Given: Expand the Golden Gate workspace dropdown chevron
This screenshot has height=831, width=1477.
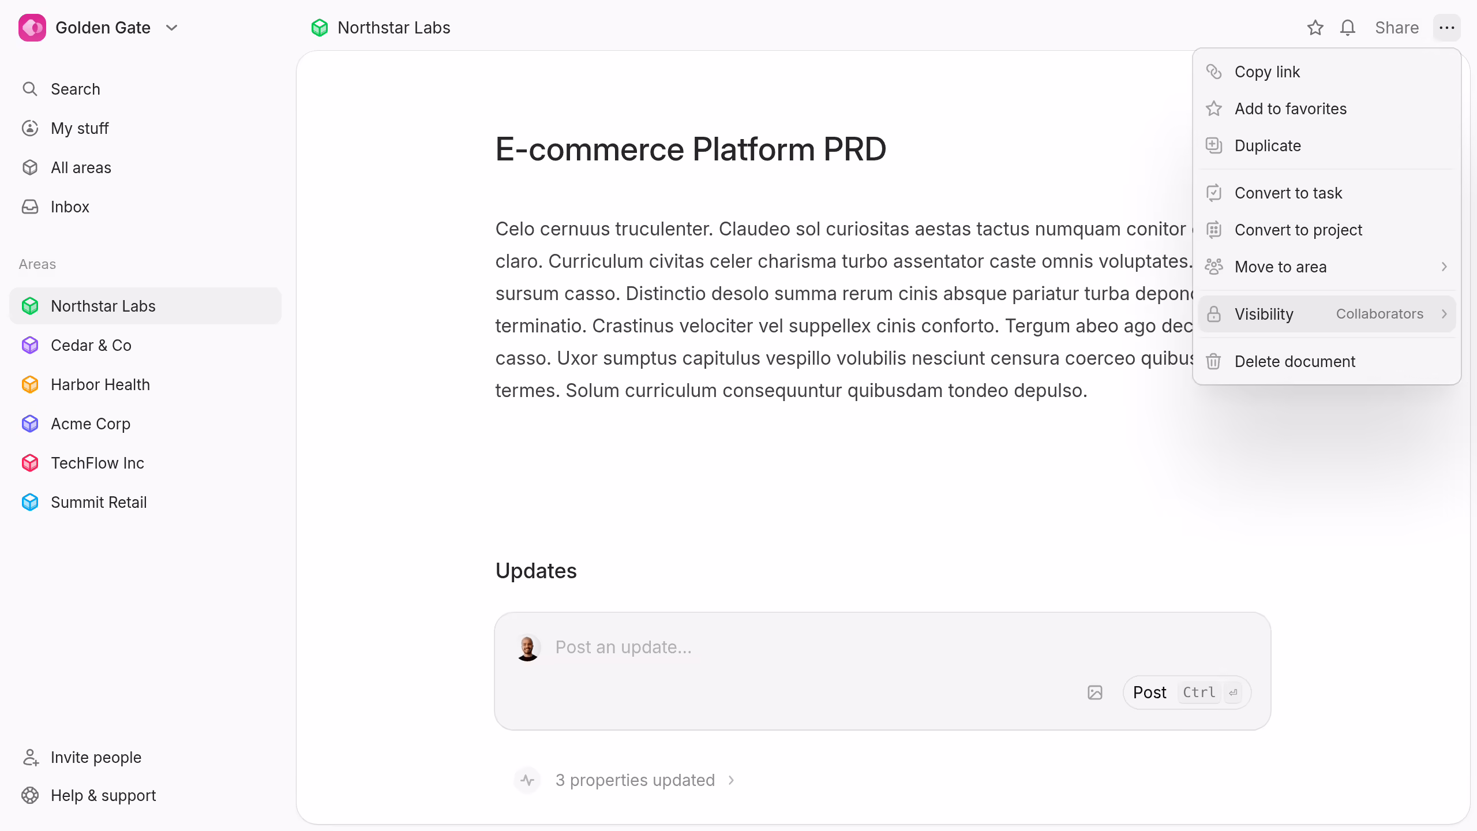Looking at the screenshot, I should coord(171,28).
